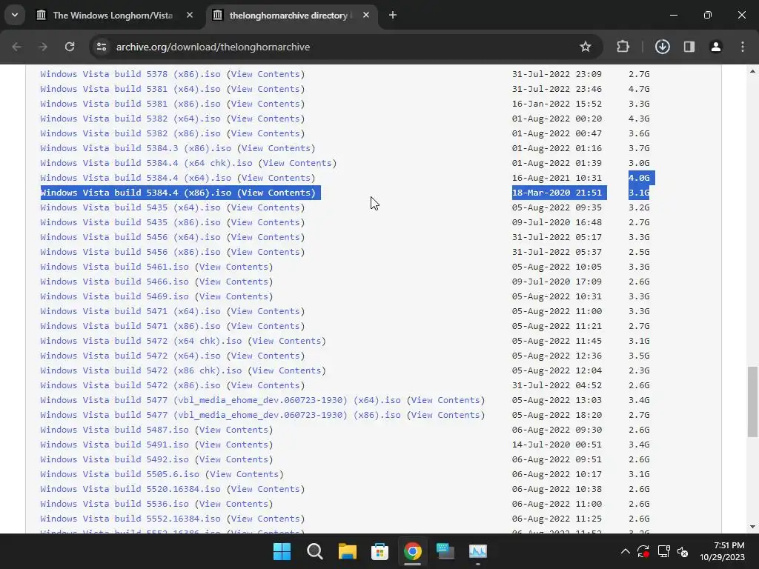Click date text 16-Jan-2022 15:52
Viewport: 759px width, 569px height.
tap(557, 104)
